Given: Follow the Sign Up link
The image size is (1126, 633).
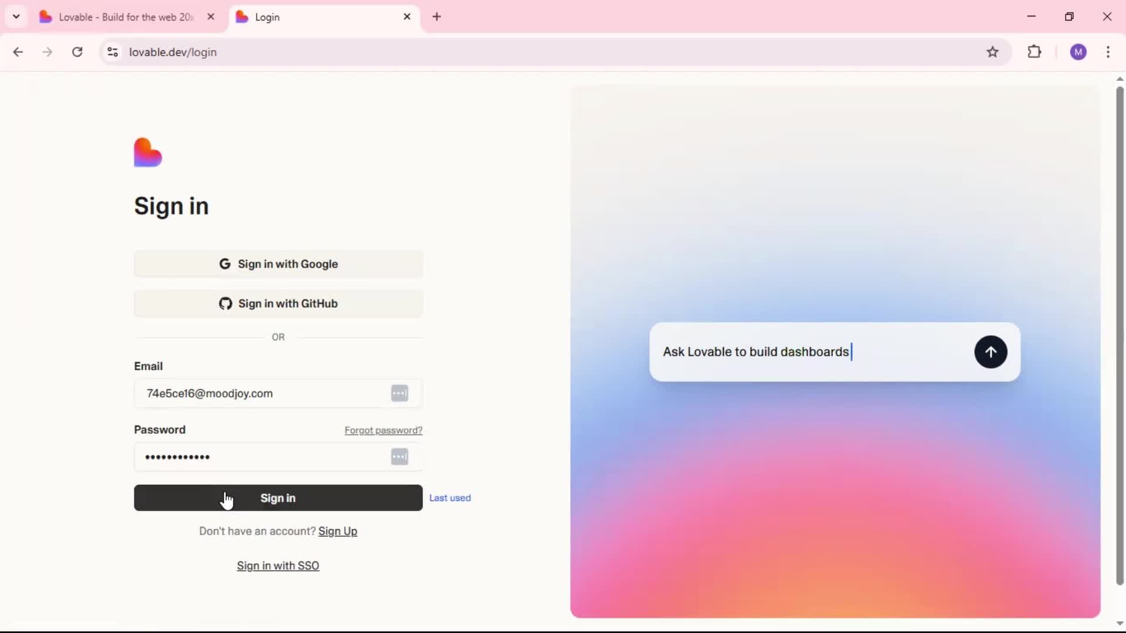Looking at the screenshot, I should tap(338, 531).
